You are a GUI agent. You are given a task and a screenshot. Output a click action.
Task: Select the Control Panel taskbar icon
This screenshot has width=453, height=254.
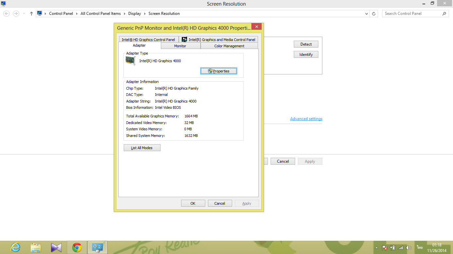click(x=97, y=247)
